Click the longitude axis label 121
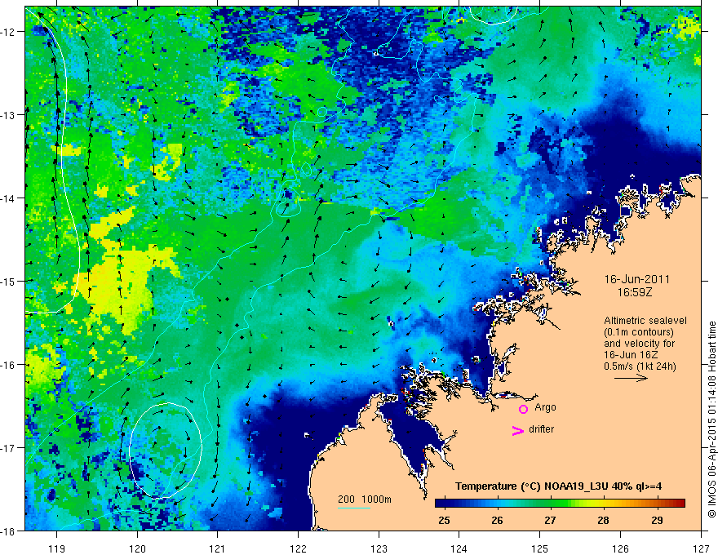The image size is (718, 555). click(218, 548)
